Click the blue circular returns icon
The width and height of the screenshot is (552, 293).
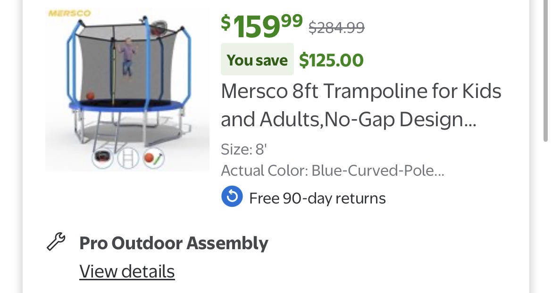(x=232, y=197)
